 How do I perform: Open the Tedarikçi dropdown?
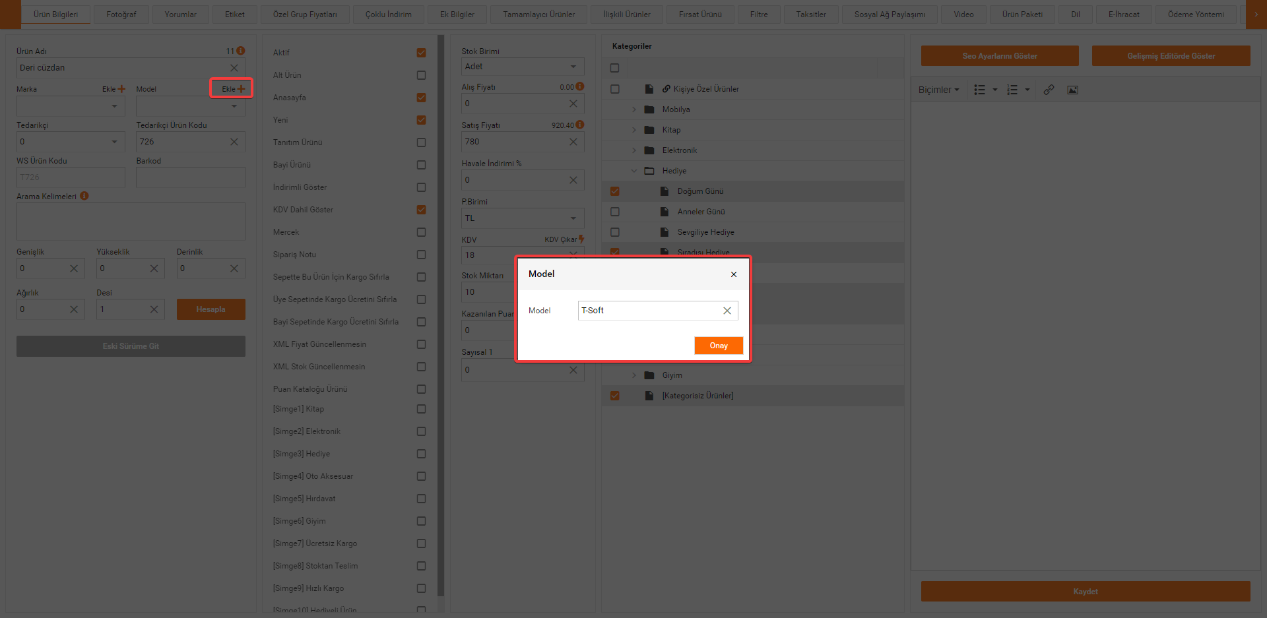[x=71, y=142]
